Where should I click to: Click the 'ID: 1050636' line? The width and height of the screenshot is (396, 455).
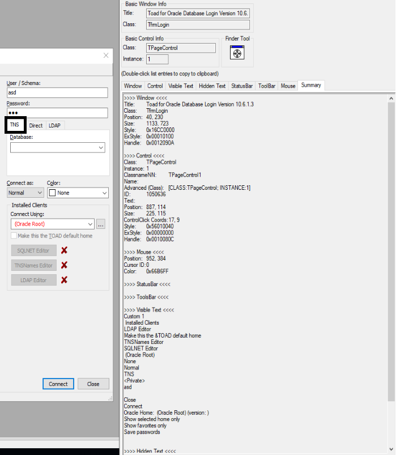pyautogui.click(x=145, y=194)
